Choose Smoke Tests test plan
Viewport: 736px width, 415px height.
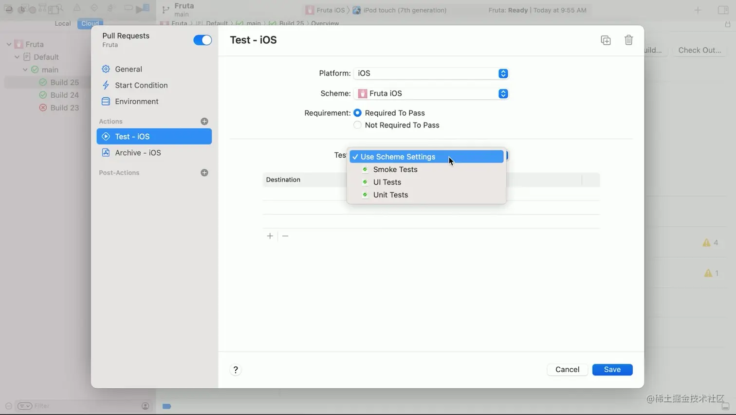tap(426, 169)
